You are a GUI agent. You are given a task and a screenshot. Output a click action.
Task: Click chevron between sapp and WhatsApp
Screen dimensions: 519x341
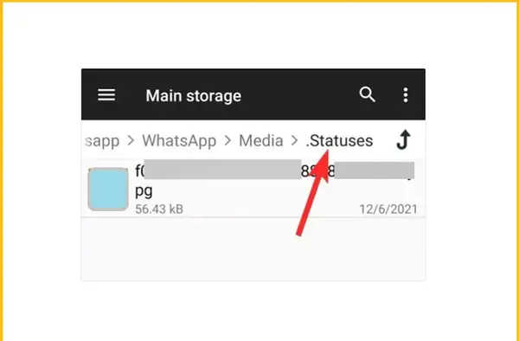click(131, 141)
